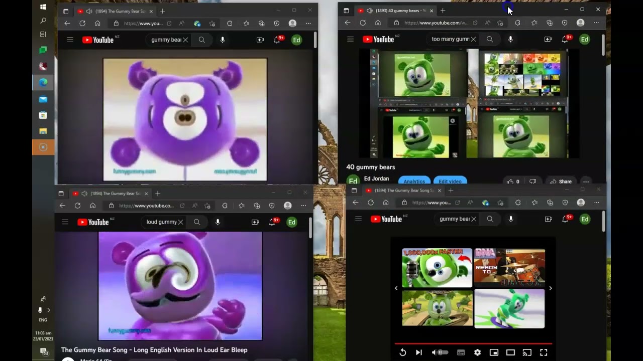Viewport: 643px width, 361px height.
Task: Open Collections in upper-left Edge window
Action: tap(261, 23)
